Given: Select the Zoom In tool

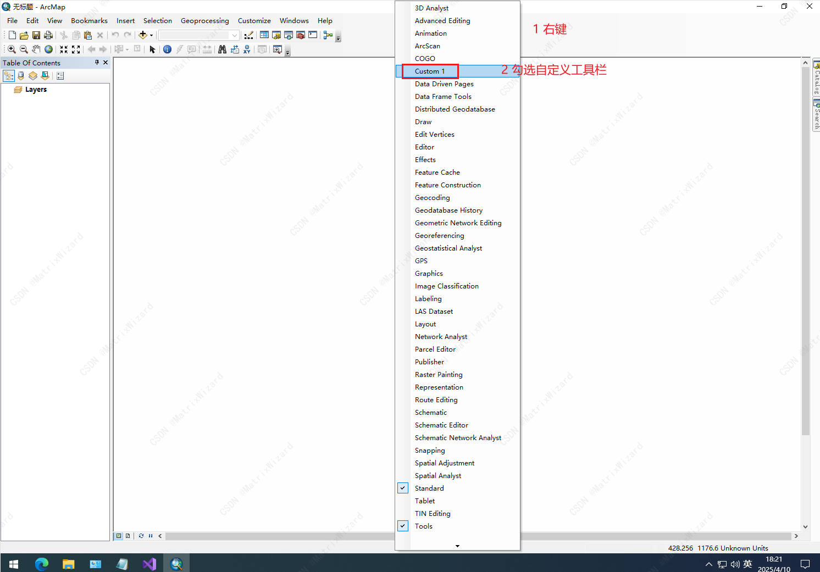Looking at the screenshot, I should 12,49.
